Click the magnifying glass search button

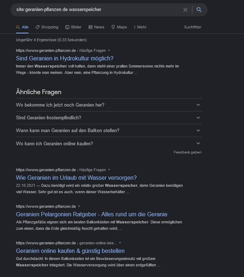[199, 10]
